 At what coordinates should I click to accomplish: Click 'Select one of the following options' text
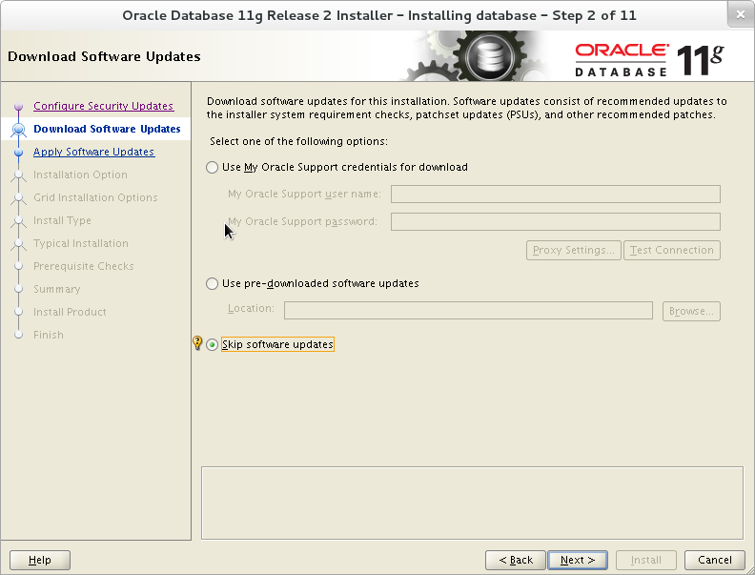[298, 141]
